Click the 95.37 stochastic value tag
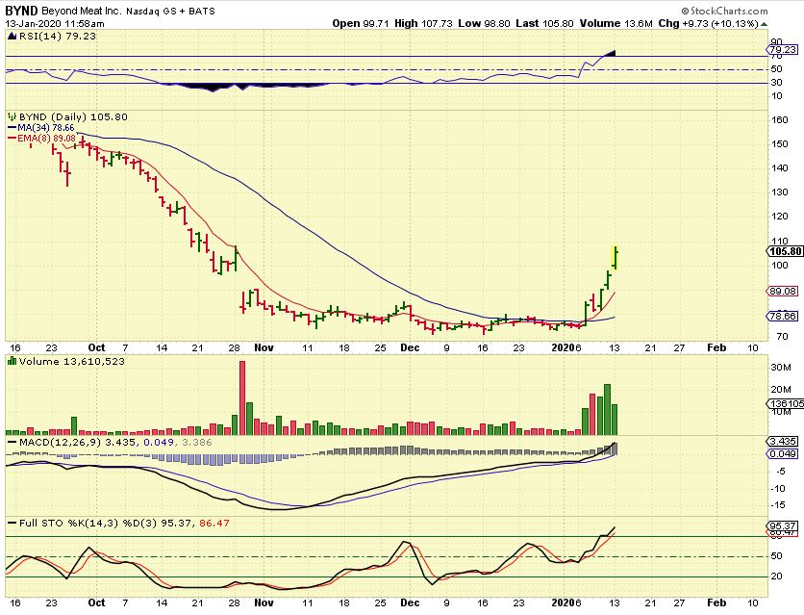This screenshot has height=615, width=804. click(783, 526)
